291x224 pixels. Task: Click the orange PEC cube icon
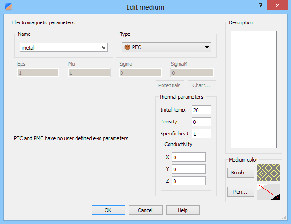coord(128,47)
